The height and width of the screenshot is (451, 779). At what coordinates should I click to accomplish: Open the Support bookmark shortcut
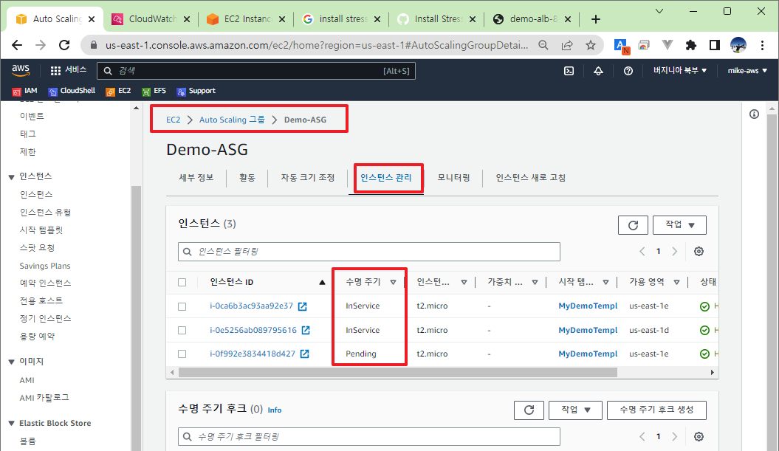coord(196,91)
